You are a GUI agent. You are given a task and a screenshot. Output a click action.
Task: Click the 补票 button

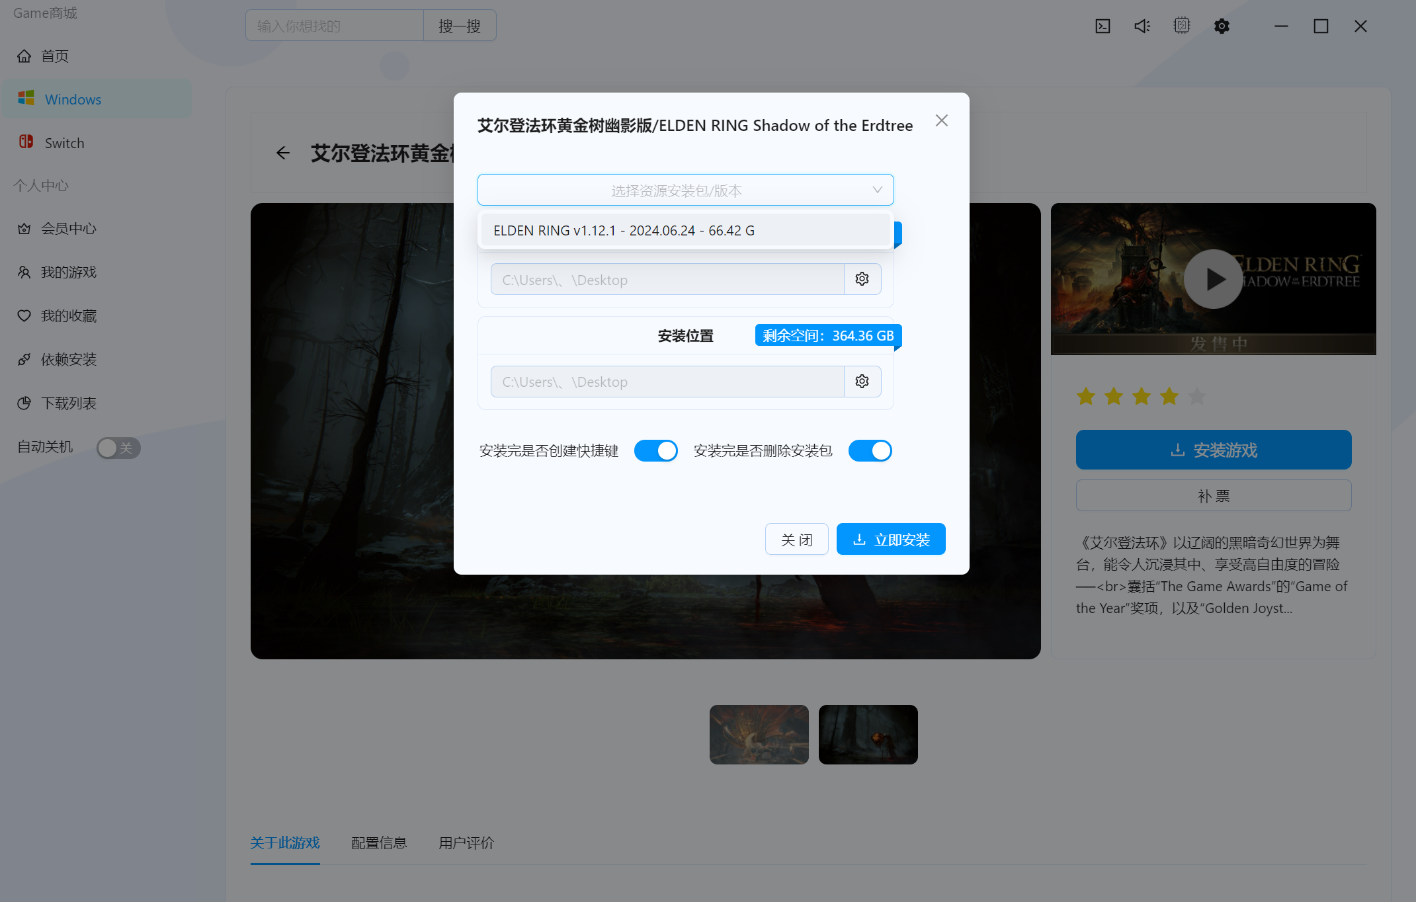[1214, 495]
